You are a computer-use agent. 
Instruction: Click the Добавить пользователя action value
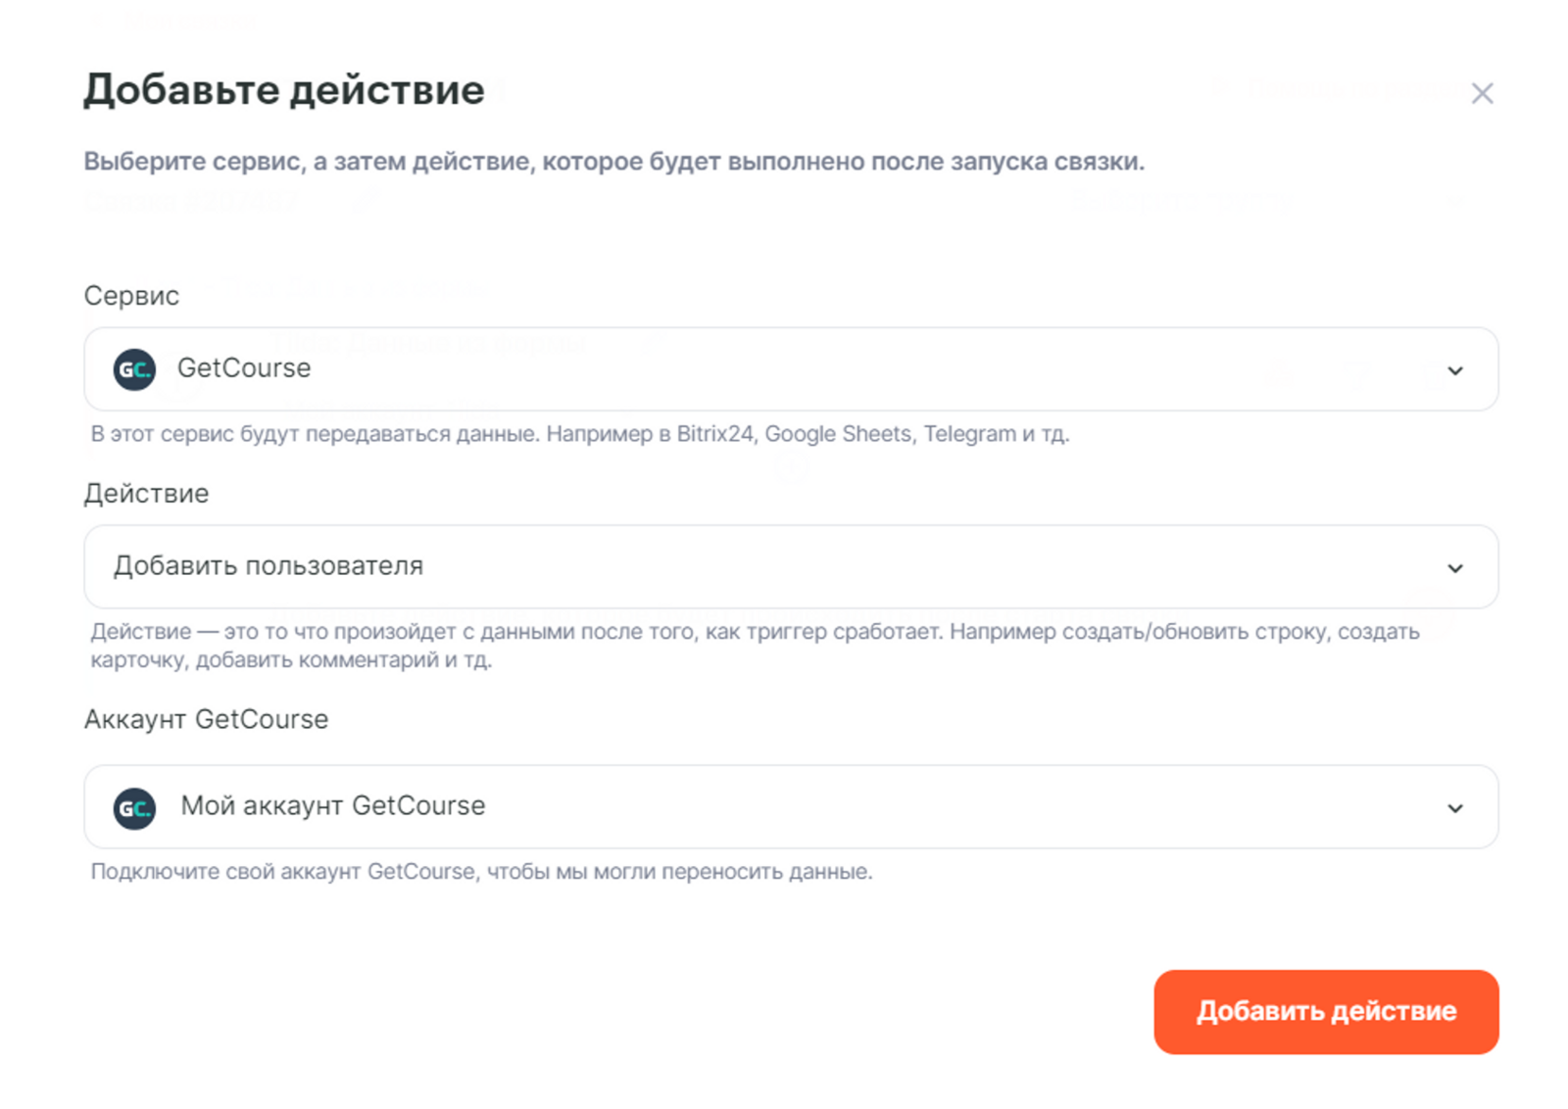click(269, 566)
